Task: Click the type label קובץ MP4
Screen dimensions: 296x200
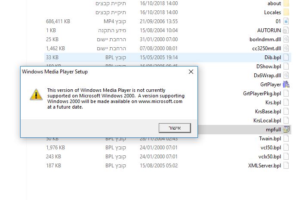Action: click(x=115, y=21)
